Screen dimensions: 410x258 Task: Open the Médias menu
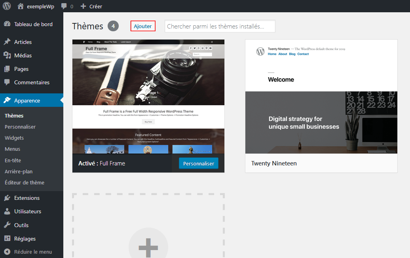23,55
